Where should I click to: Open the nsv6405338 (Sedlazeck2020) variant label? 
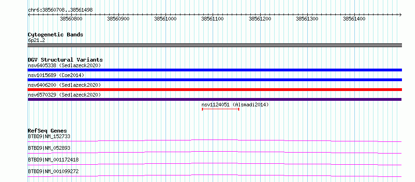tap(64, 65)
